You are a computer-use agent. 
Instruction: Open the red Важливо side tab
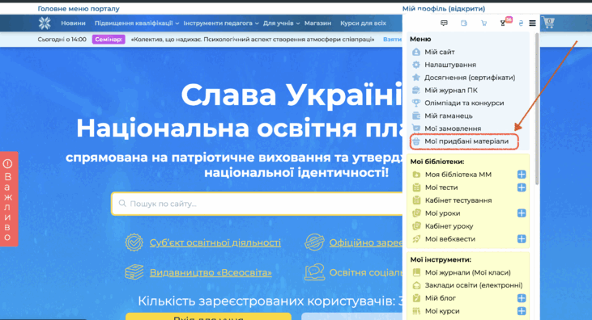point(9,199)
